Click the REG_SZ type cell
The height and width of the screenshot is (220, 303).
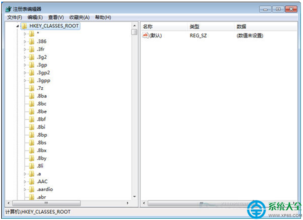pos(198,36)
